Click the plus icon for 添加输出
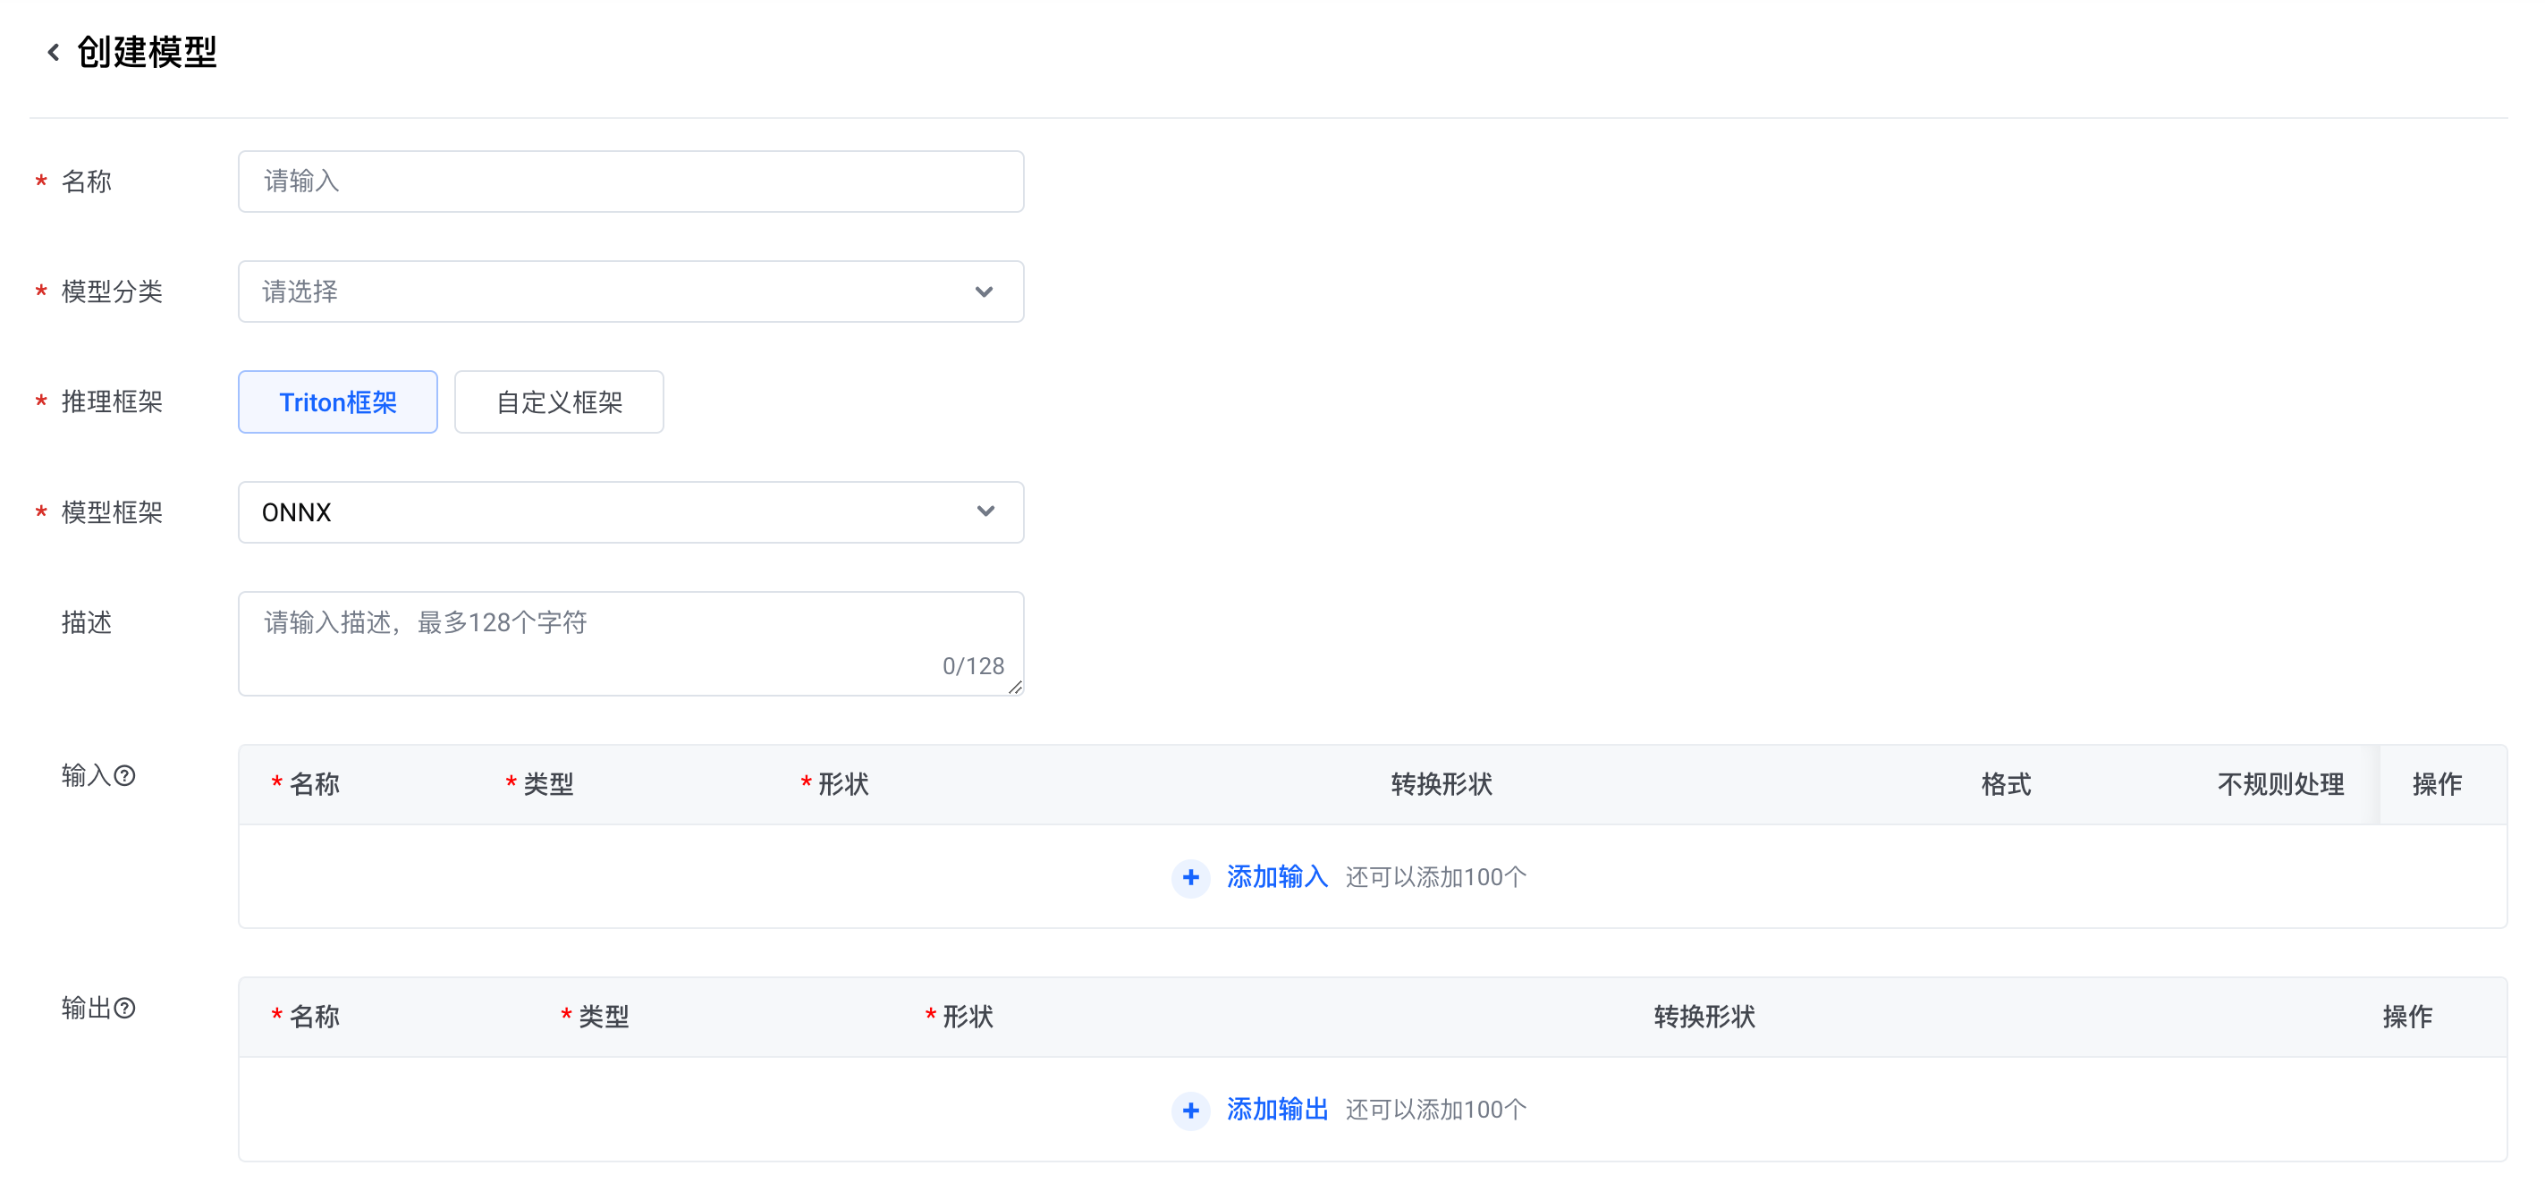This screenshot has height=1191, width=2545. tap(1190, 1110)
